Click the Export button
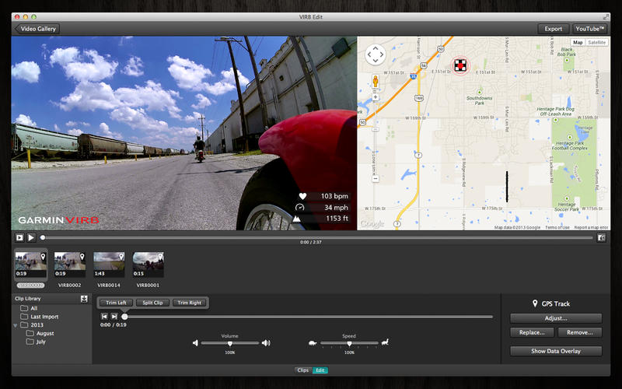Screen dimensions: 622x389 click(x=553, y=29)
